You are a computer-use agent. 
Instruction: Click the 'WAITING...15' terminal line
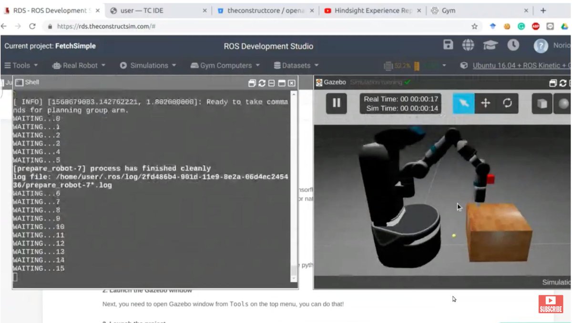39,268
